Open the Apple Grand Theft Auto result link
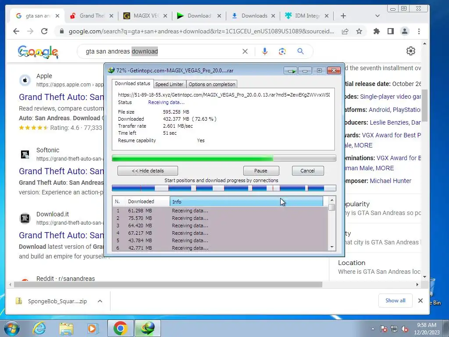Screen dimensions: 449x337 [61, 97]
